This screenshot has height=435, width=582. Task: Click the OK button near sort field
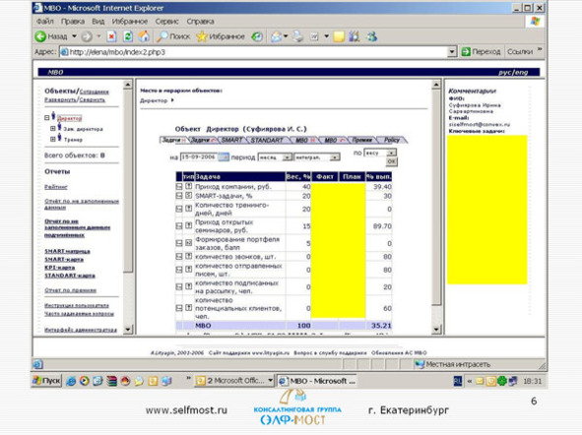pos(391,161)
